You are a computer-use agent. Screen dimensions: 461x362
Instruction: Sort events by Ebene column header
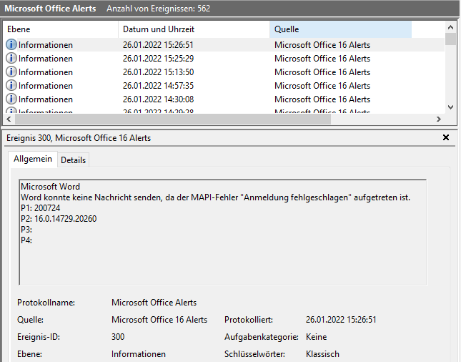[61, 29]
